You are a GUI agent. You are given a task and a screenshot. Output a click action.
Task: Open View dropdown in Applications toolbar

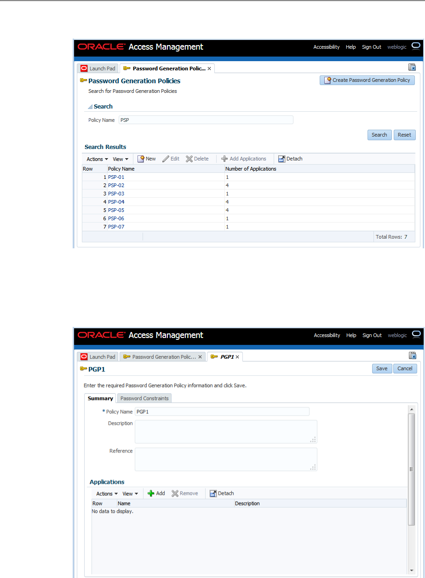[130, 494]
